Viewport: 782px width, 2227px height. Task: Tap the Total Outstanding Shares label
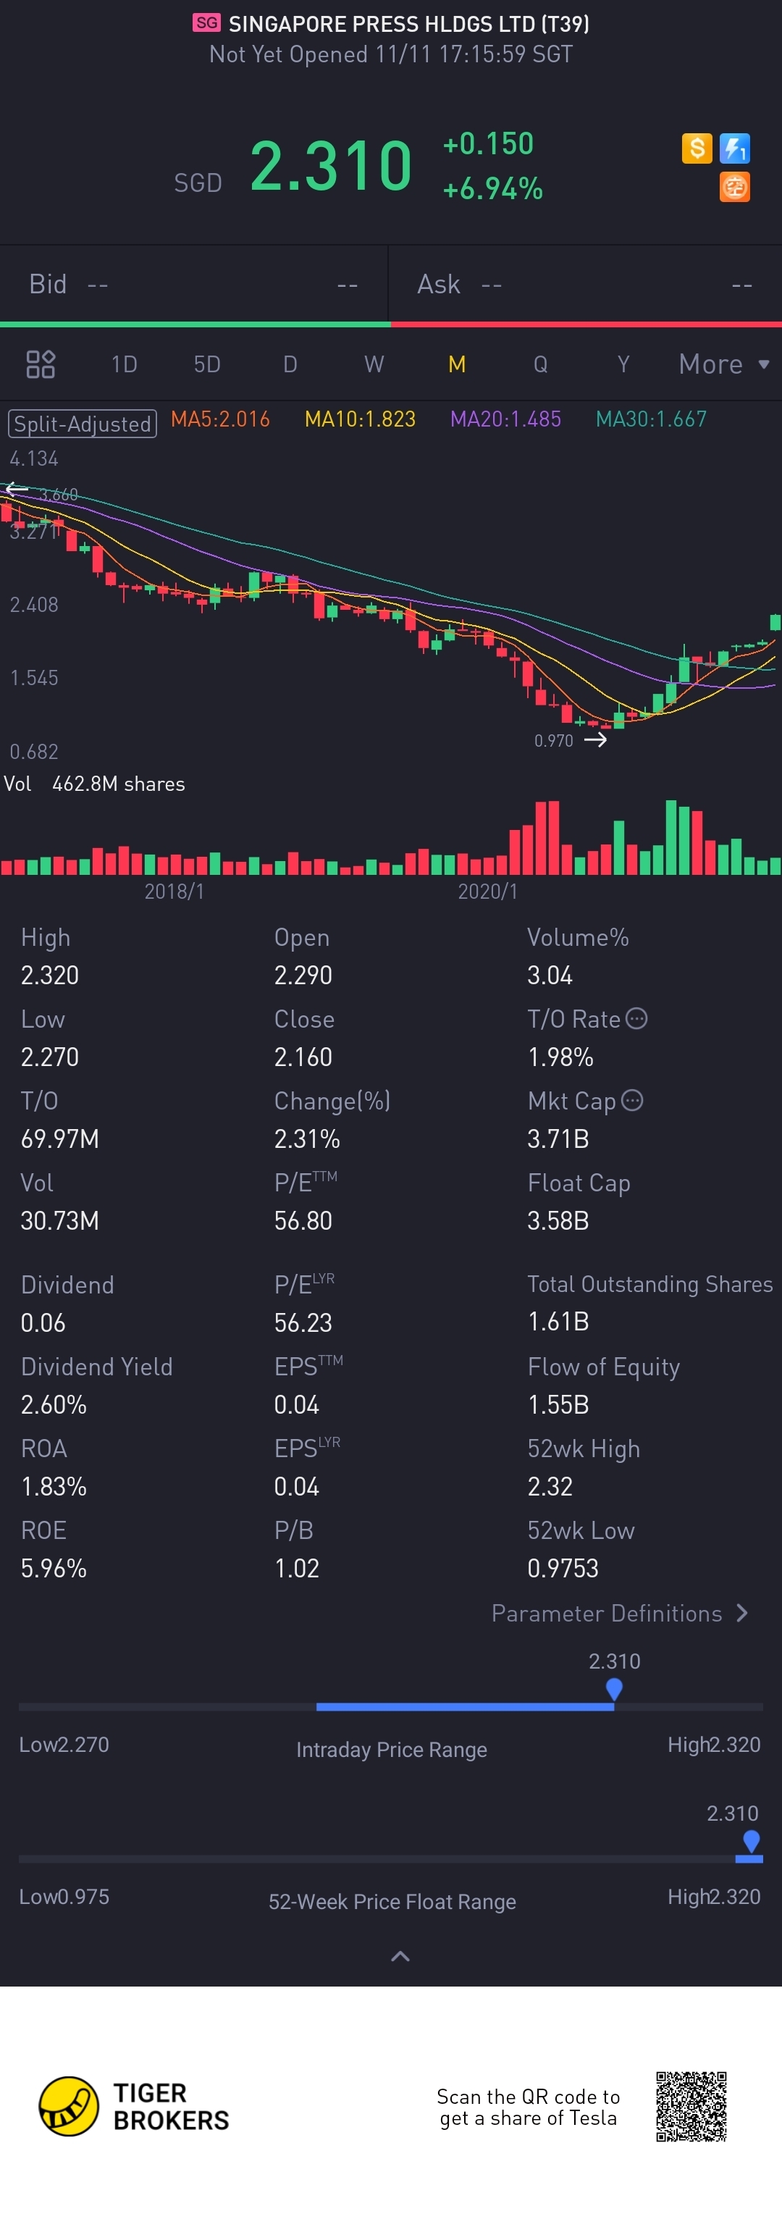pos(649,1284)
